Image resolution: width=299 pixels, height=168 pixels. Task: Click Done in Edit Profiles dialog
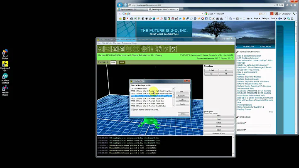(x=184, y=114)
